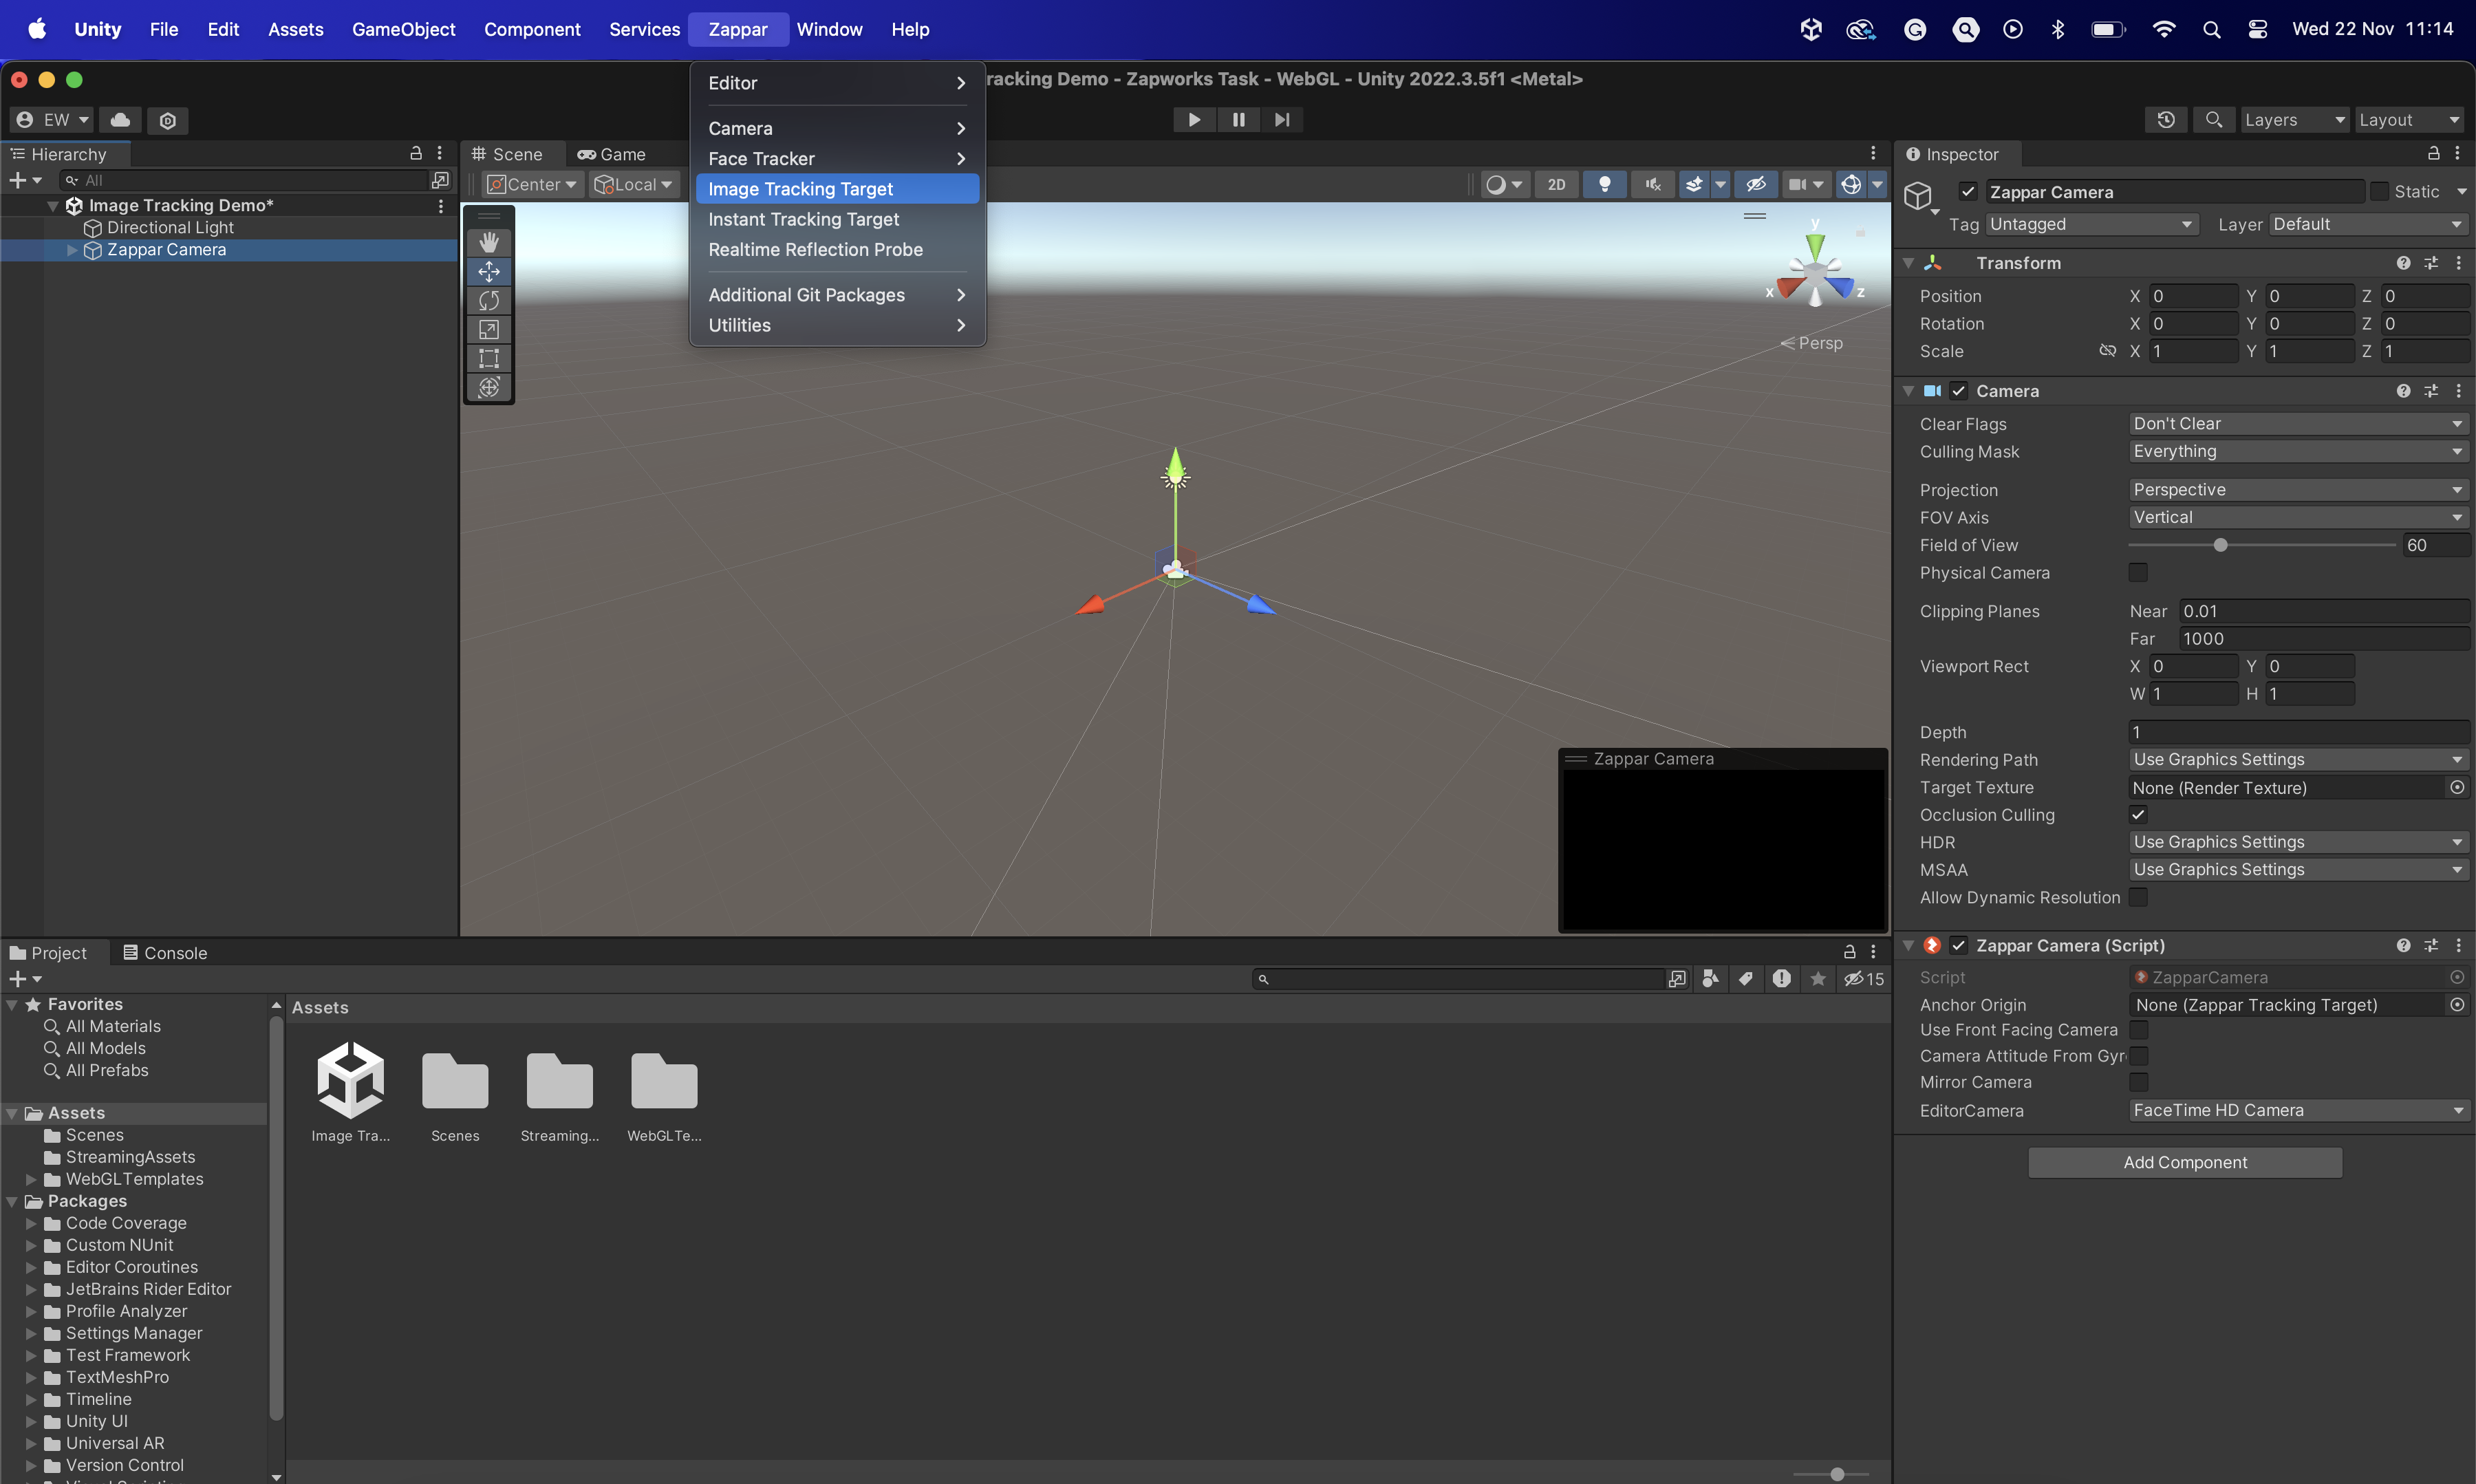This screenshot has height=1484, width=2476.
Task: Toggle scene audio mute
Action: coord(1652,184)
